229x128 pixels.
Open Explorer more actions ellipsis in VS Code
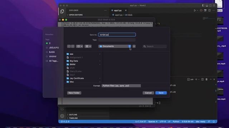point(106,10)
